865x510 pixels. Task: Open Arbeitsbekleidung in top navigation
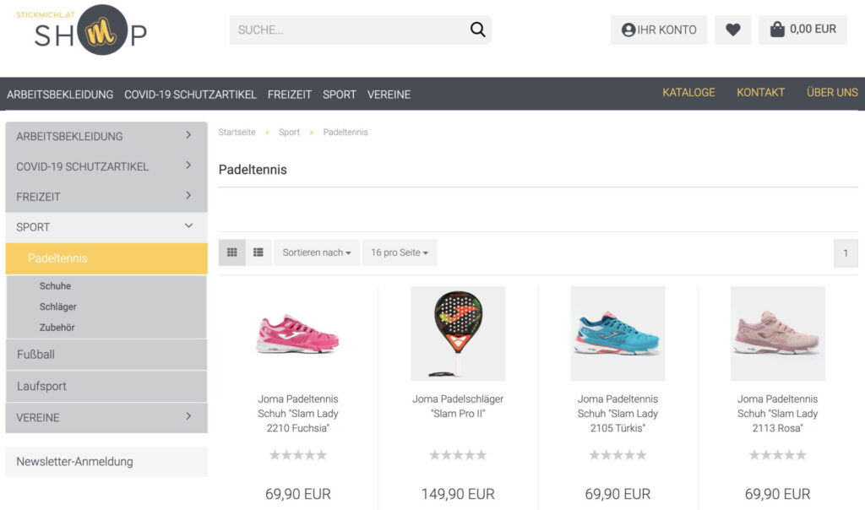click(60, 95)
